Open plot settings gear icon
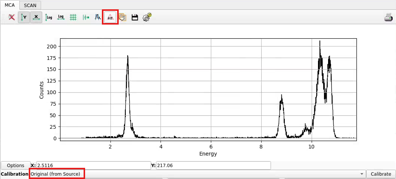The width and height of the screenshot is (396, 179). [147, 17]
